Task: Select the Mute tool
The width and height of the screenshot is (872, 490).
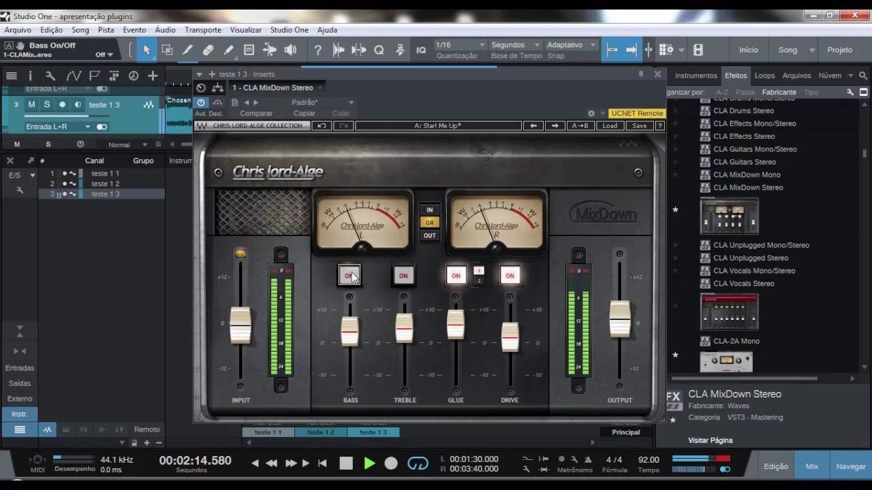Action: 249,50
